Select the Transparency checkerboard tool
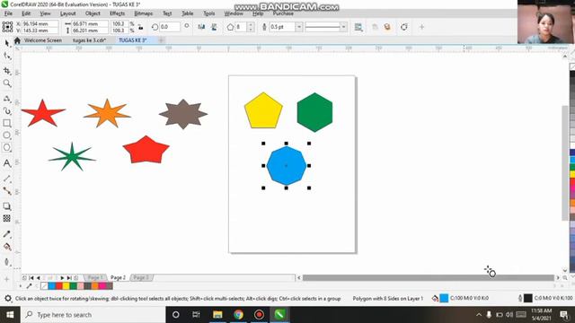575x323 pixels. tap(7, 218)
